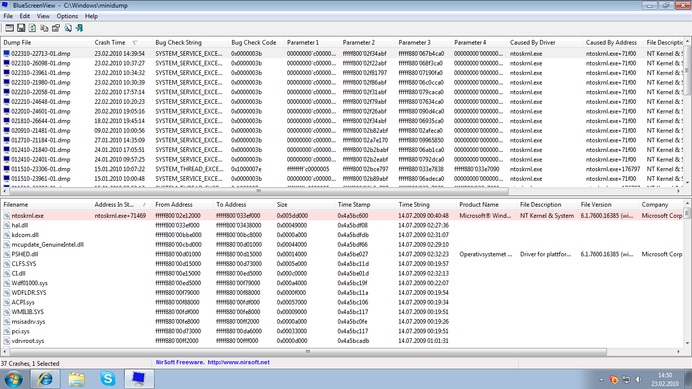Sort by Bug Check String column
Image resolution: width=692 pixels, height=389 pixels.
[190, 43]
